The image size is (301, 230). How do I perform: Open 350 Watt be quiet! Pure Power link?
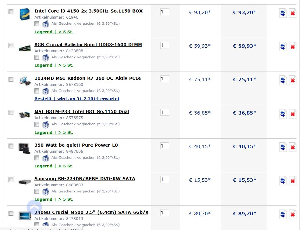pos(76,145)
